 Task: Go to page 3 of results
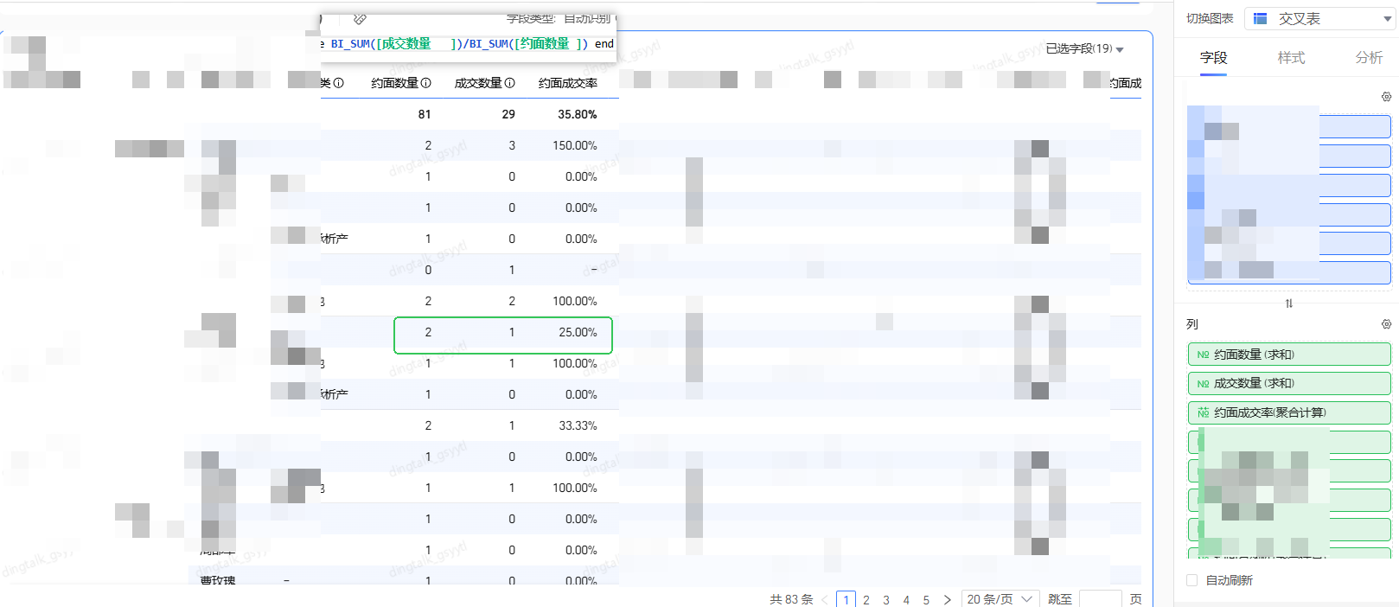[886, 599]
